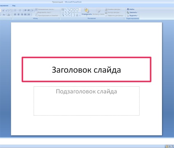This screenshot has height=148, width=174.
Task: Switch to the Вид ribbon tab
Action: (x=14, y=6)
